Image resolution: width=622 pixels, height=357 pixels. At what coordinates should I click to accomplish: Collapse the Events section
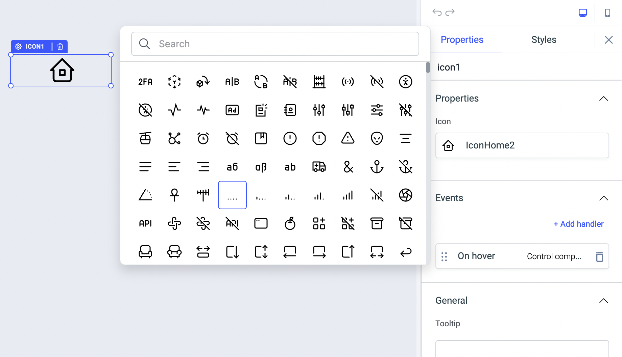click(603, 198)
